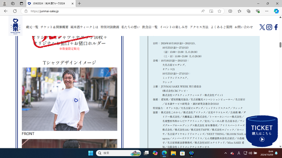Add page to favorites star icon
Screen dimensions: 282x158
tap(219, 11)
